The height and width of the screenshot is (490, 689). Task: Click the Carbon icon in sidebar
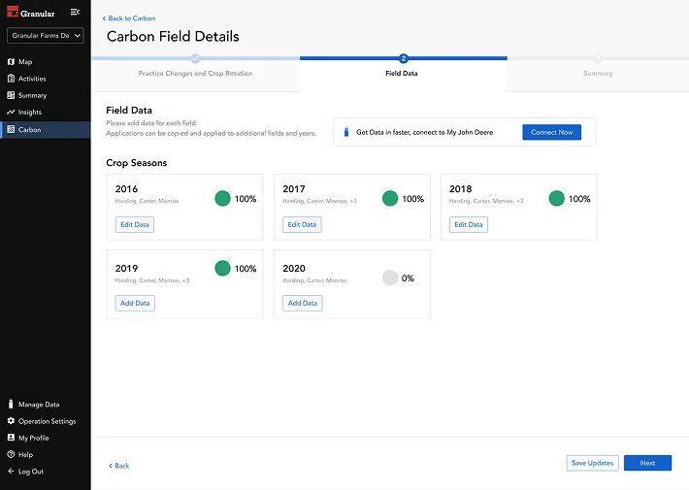[11, 130]
